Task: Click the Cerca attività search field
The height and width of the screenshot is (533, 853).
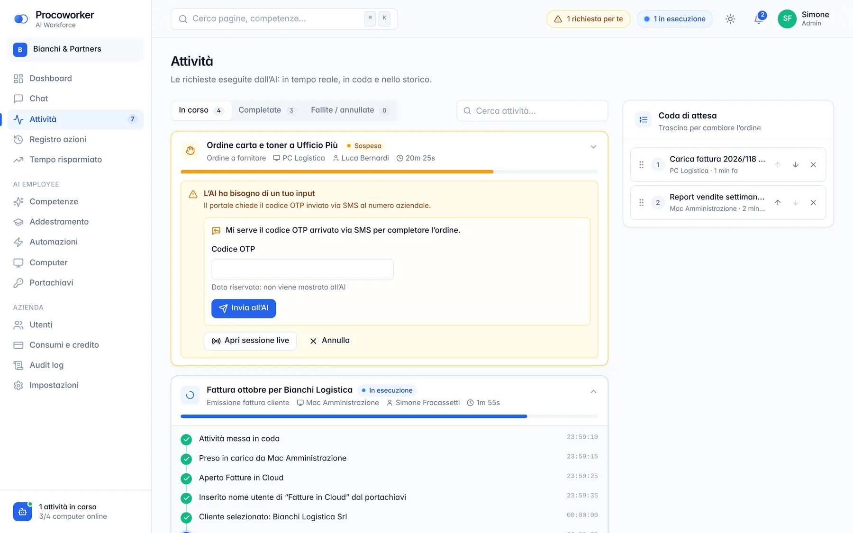Action: 532,111
